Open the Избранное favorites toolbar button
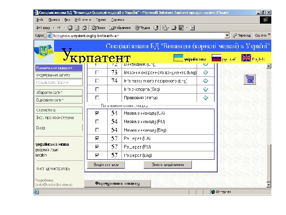 120,28
